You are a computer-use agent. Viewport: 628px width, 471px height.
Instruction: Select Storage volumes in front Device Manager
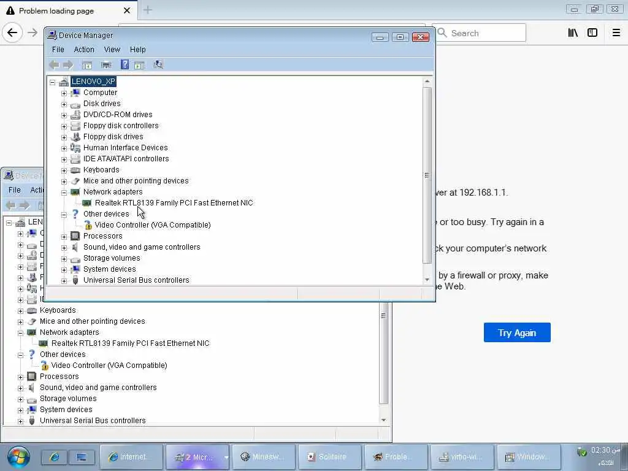(x=112, y=258)
